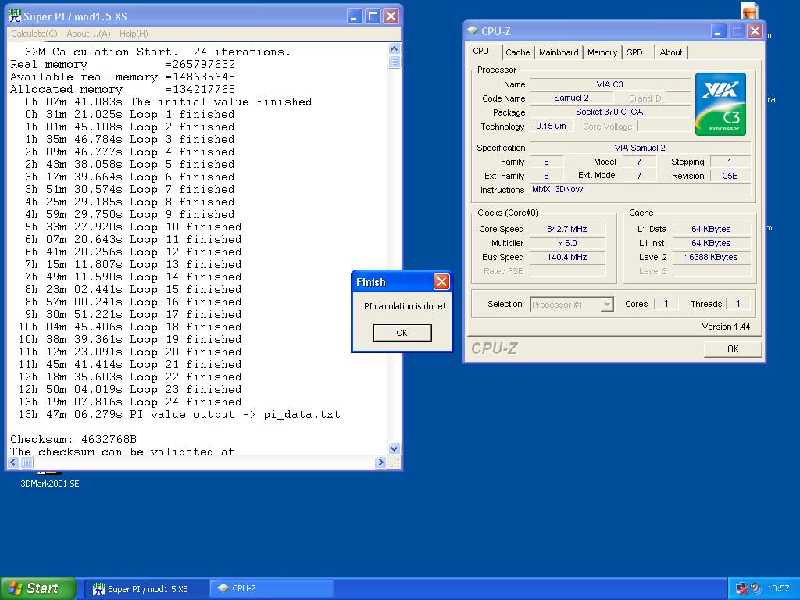This screenshot has height=600, width=800.
Task: Click the Super PI horizontal scrollbar left arrow
Action: (x=13, y=462)
